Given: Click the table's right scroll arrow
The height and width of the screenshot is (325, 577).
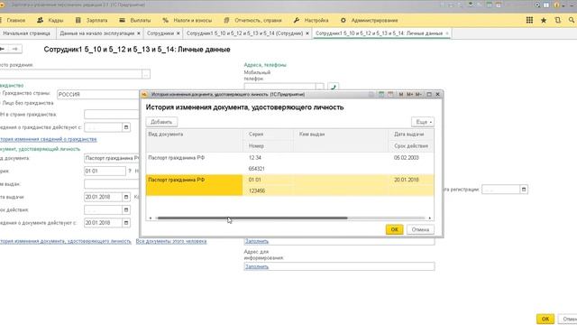Looking at the screenshot, I should (x=429, y=218).
